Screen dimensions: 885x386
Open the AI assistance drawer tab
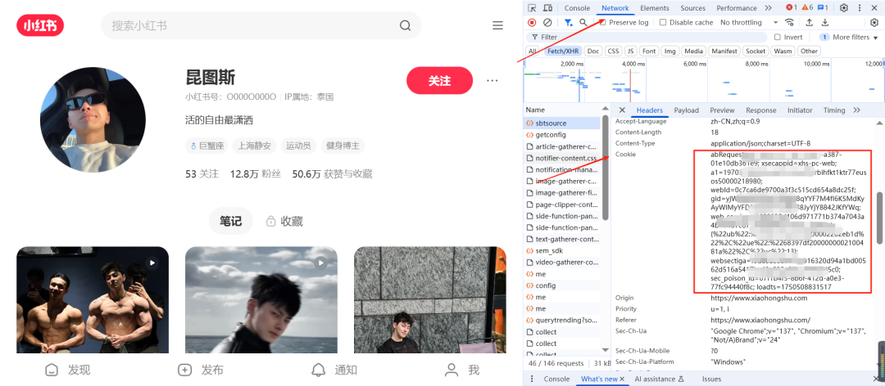(x=659, y=379)
